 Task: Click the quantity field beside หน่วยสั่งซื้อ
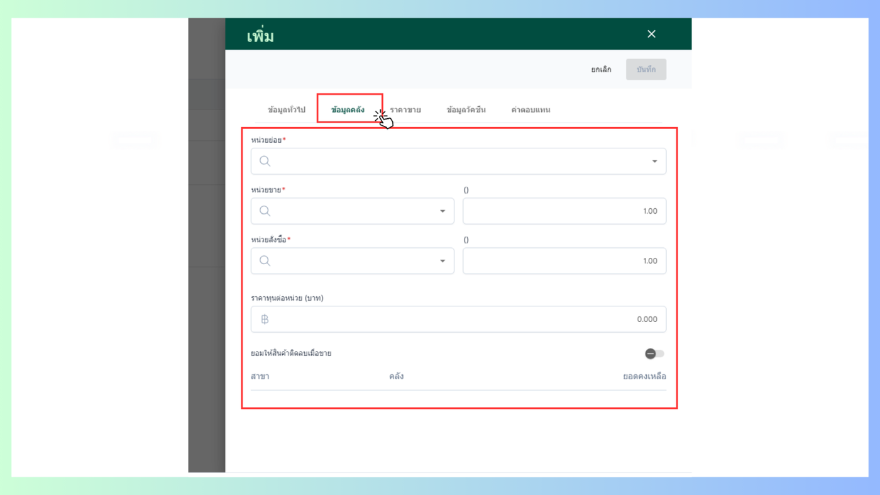click(564, 260)
